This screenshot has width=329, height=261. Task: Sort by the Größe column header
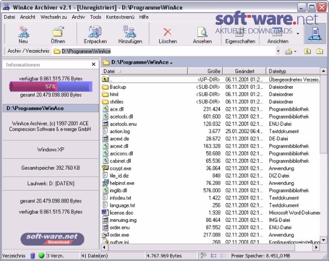(205, 71)
